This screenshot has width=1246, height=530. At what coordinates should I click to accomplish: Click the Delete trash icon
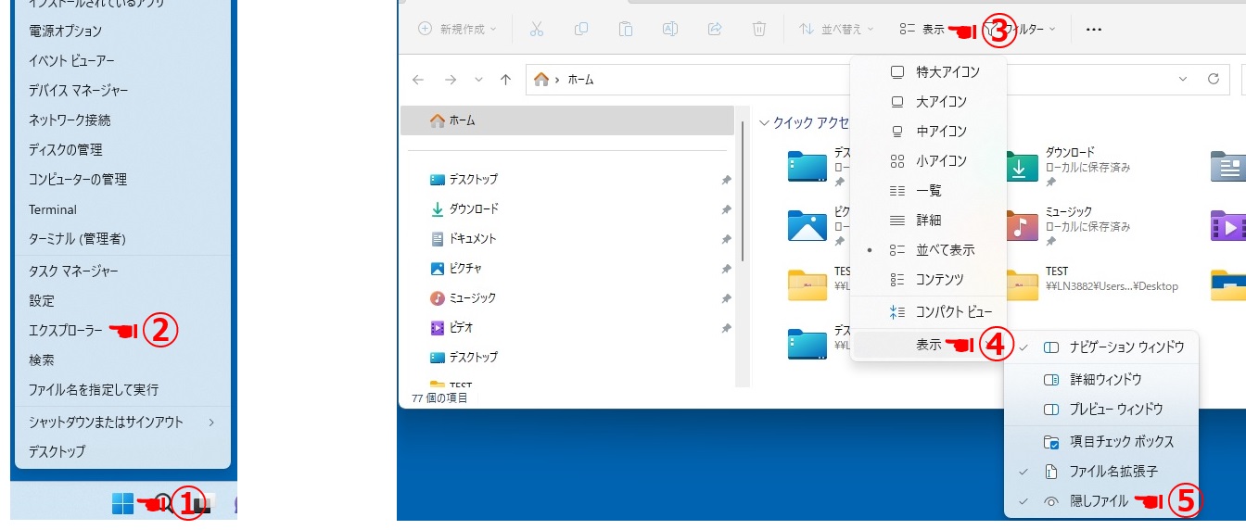pyautogui.click(x=759, y=29)
